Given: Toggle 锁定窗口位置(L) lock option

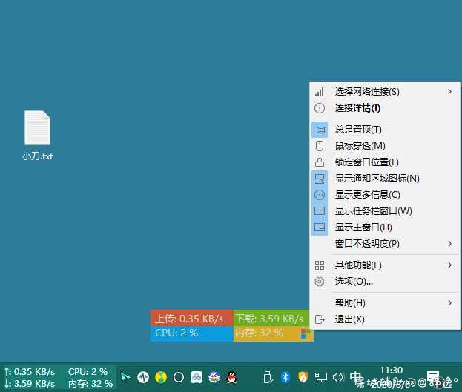Looking at the screenshot, I should pyautogui.click(x=385, y=162).
